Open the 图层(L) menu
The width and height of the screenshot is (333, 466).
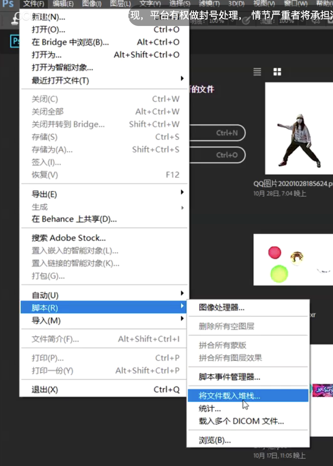click(121, 4)
